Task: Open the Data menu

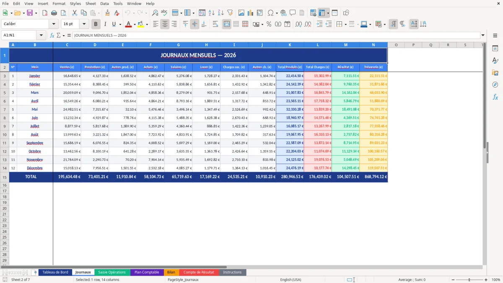Action: point(104,3)
